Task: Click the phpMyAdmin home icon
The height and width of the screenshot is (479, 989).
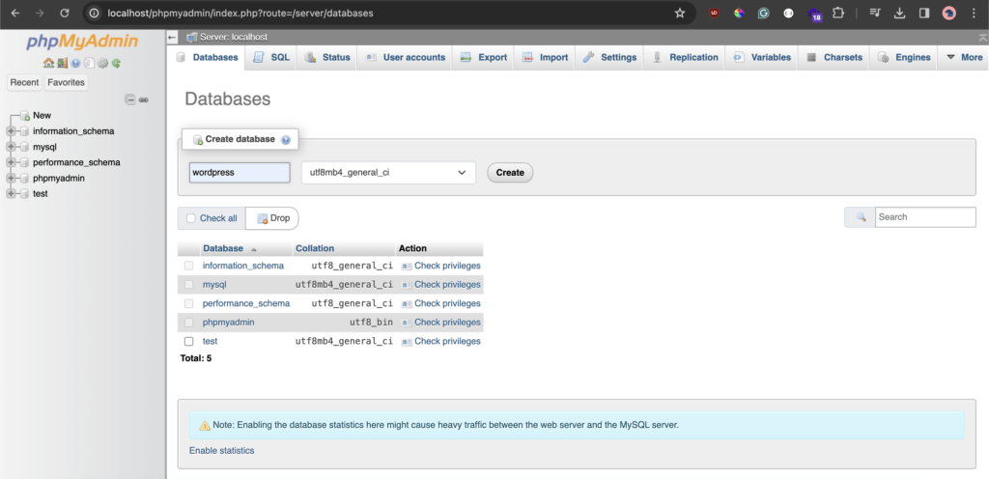Action: 48,63
